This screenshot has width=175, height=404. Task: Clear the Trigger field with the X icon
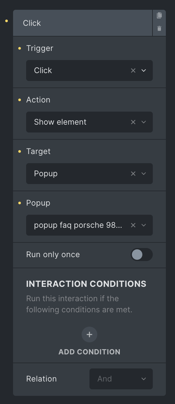click(x=133, y=70)
